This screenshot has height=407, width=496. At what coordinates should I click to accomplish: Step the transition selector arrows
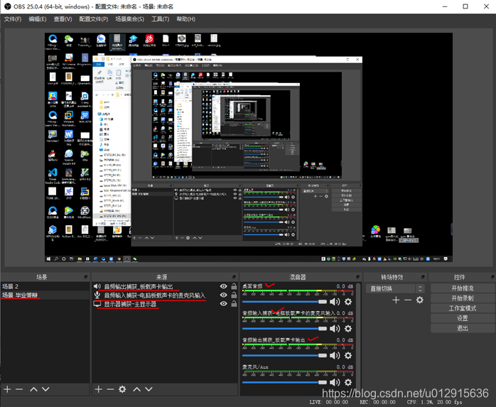[x=420, y=288]
